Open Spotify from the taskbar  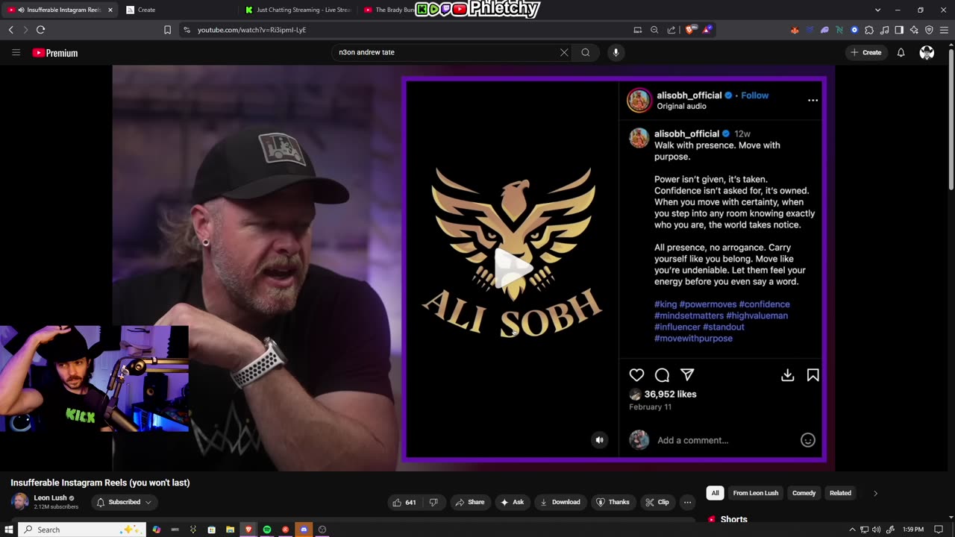point(267,530)
